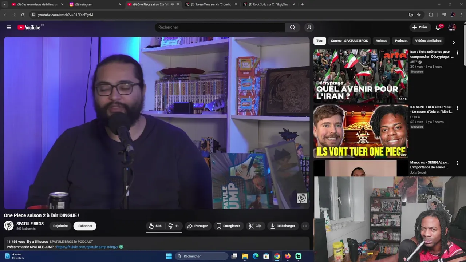The height and width of the screenshot is (262, 466).
Task: Open File Explorer from the taskbar
Action: pyautogui.click(x=245, y=256)
